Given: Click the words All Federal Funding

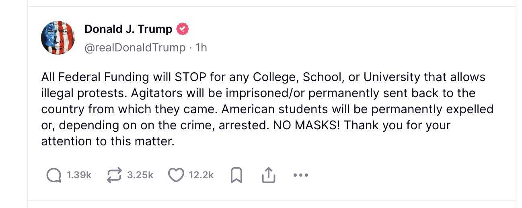Looking at the screenshot, I should pos(95,77).
